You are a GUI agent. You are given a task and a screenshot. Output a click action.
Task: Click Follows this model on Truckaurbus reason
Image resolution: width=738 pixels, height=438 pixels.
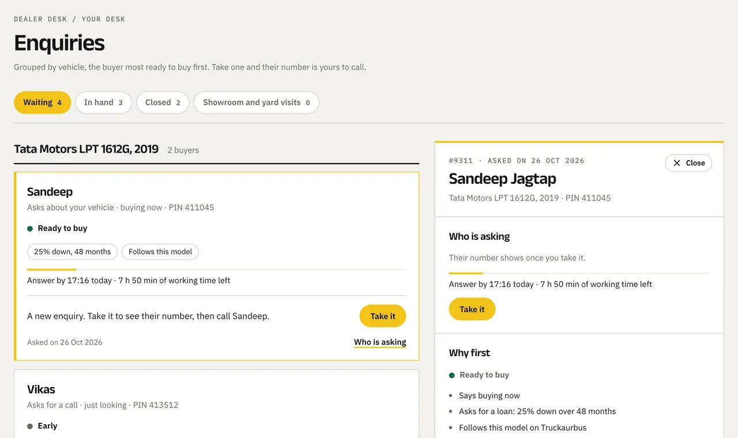[522, 428]
